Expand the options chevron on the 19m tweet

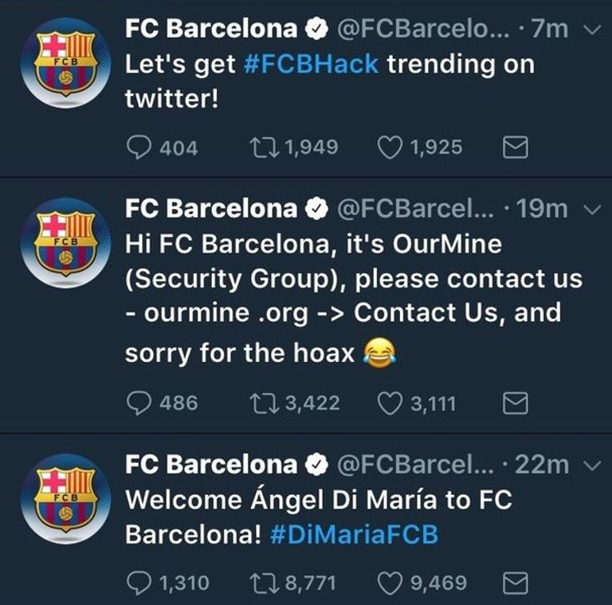tap(592, 210)
